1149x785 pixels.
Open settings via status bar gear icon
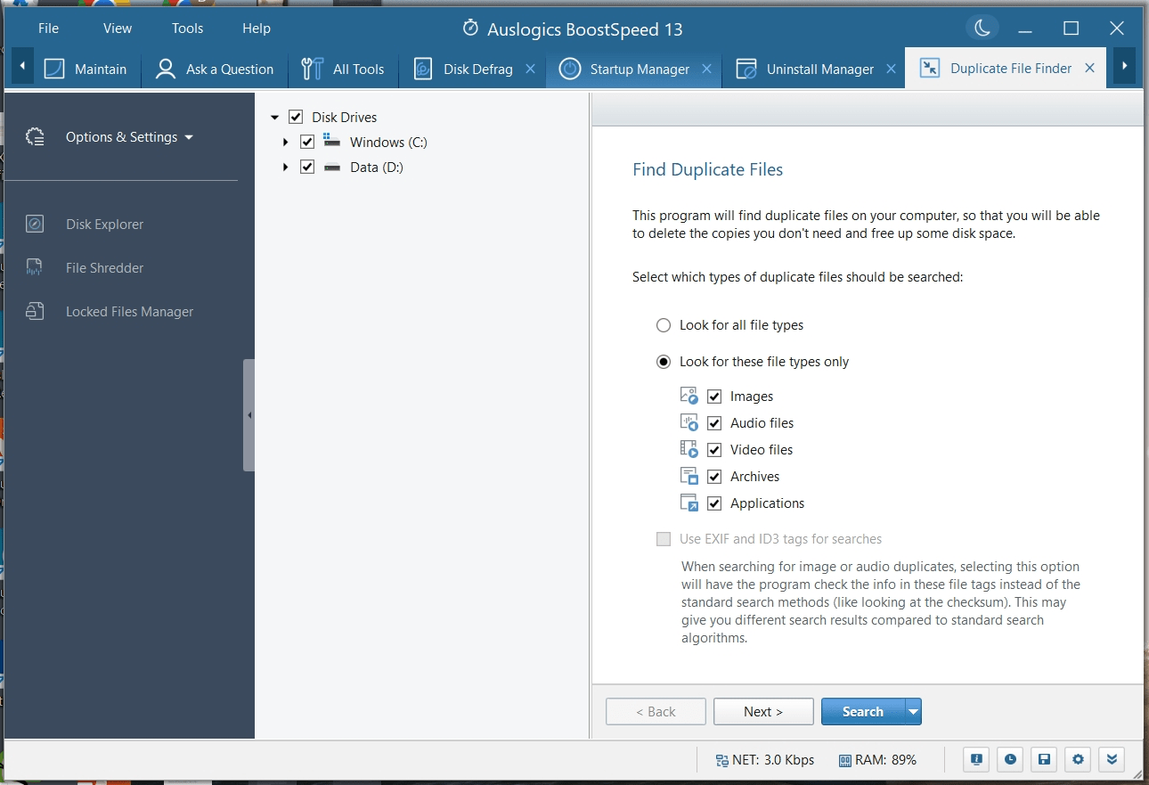pyautogui.click(x=1078, y=759)
